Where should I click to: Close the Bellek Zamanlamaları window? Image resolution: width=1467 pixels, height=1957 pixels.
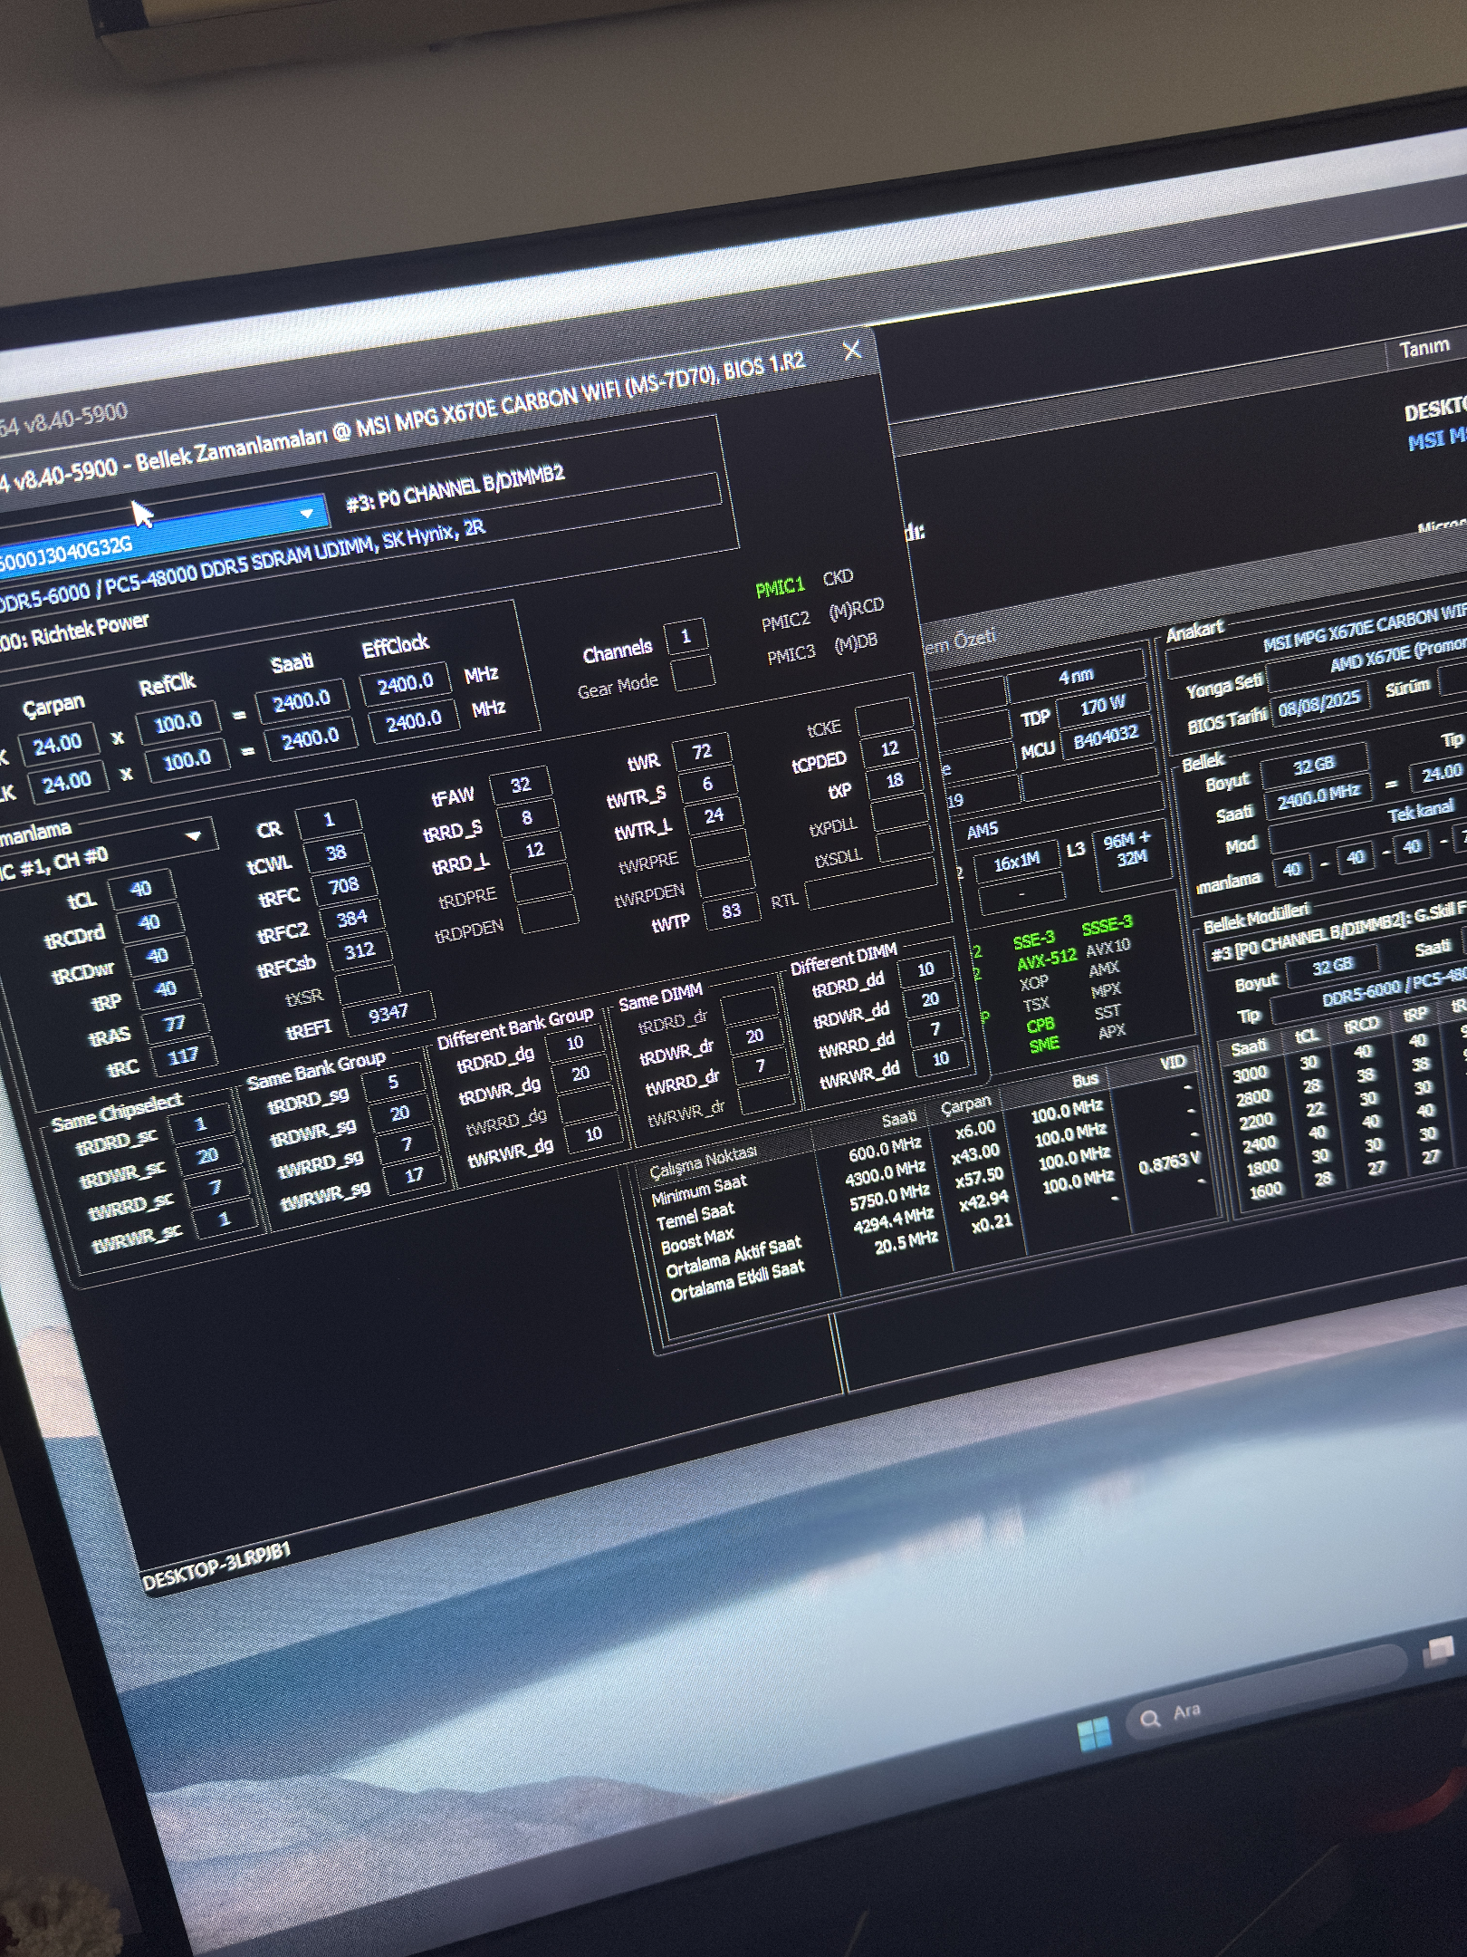point(852,351)
